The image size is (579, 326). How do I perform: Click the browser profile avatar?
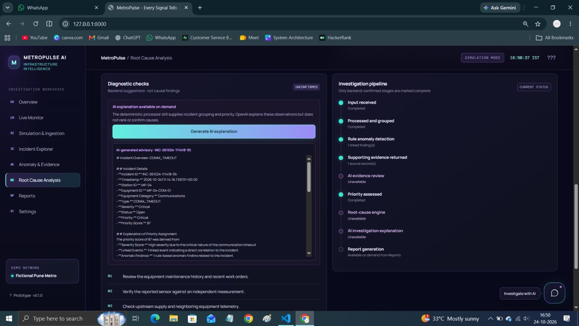[557, 24]
